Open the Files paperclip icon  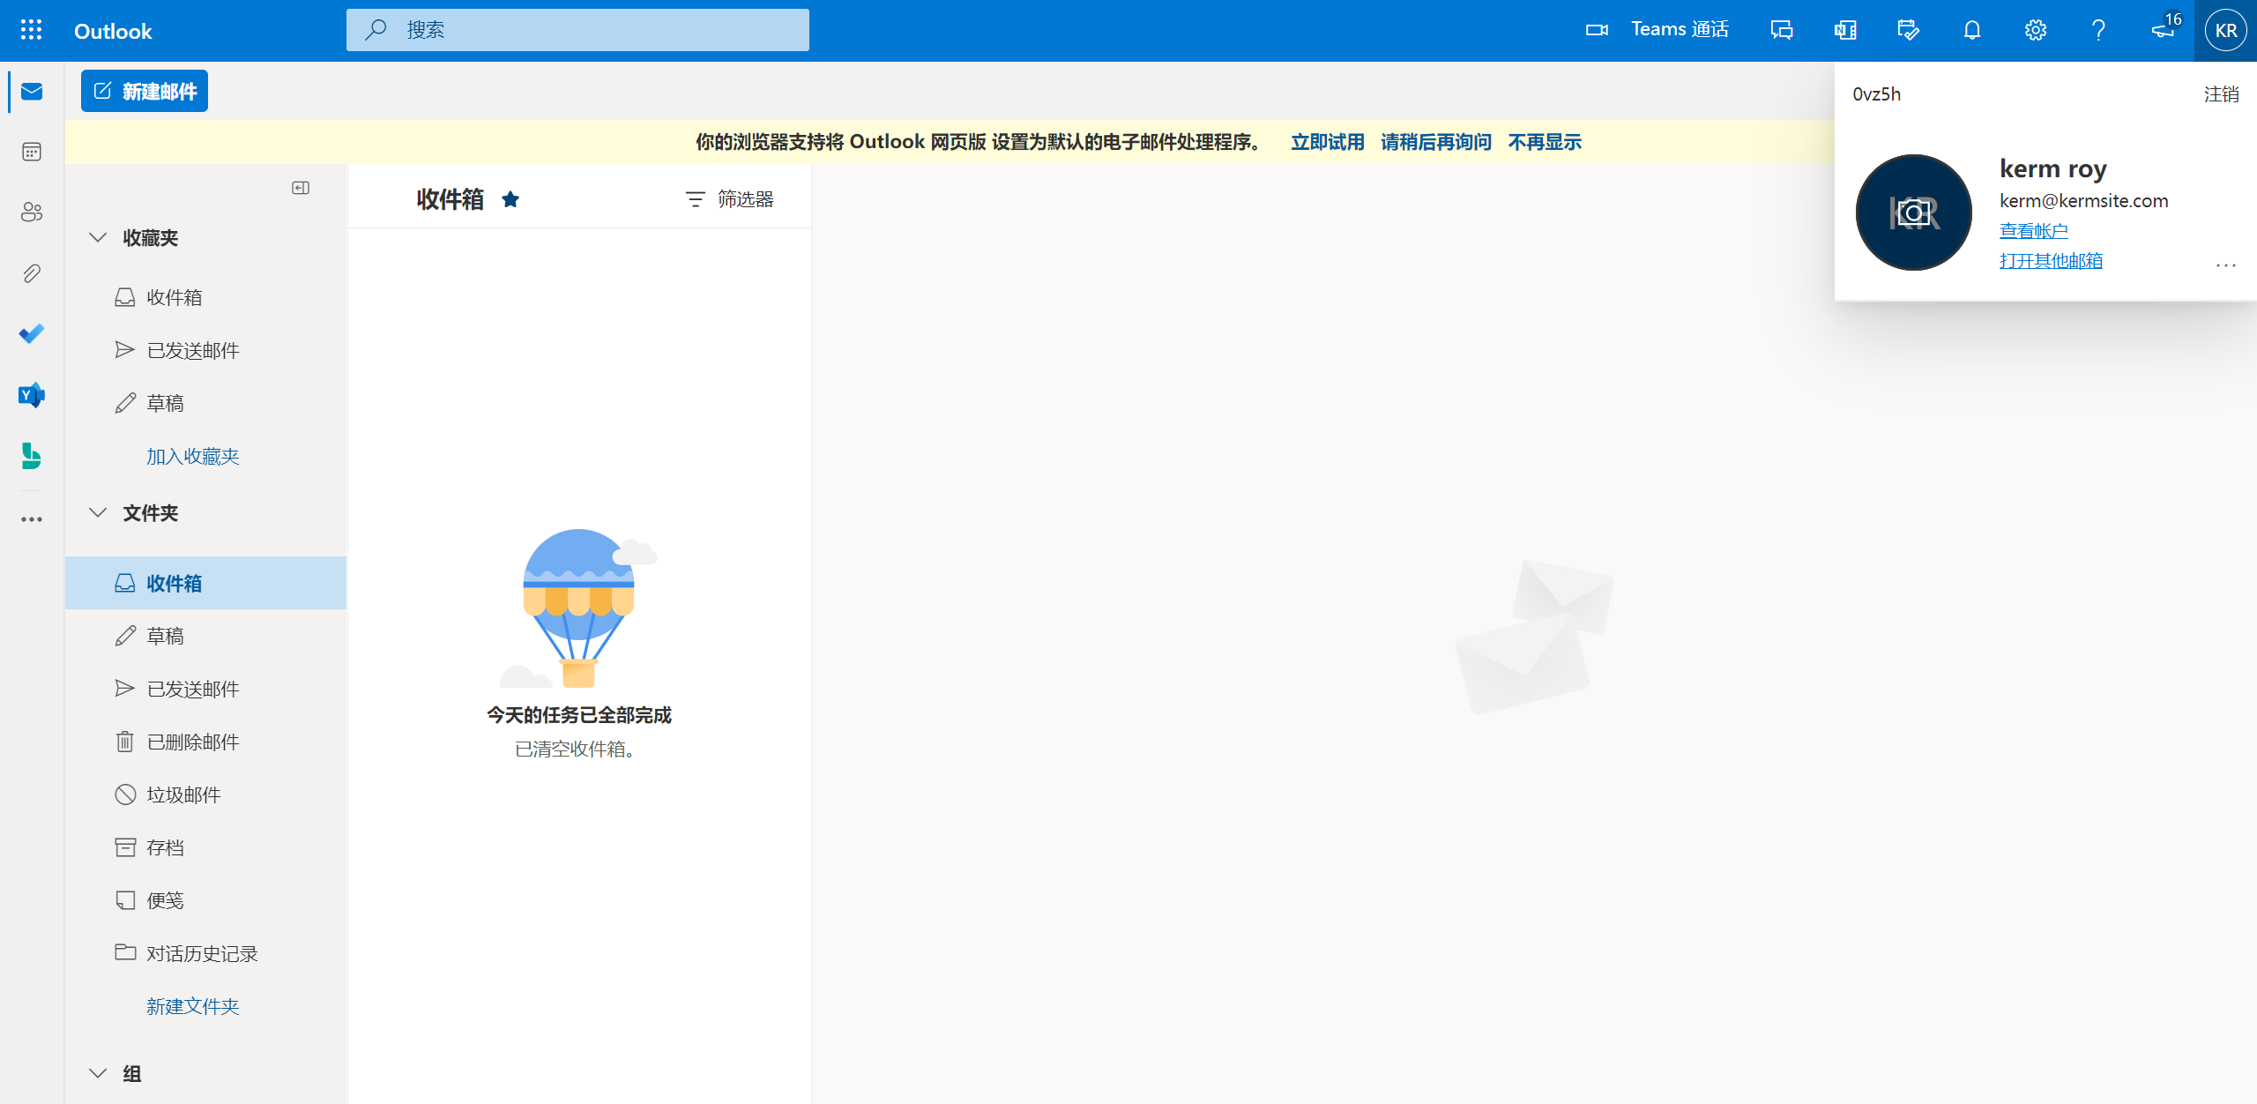coord(32,273)
